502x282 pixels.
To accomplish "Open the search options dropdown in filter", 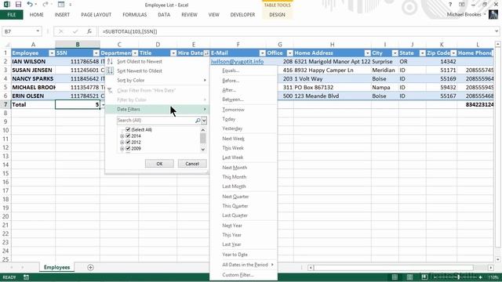I will pyautogui.click(x=204, y=121).
